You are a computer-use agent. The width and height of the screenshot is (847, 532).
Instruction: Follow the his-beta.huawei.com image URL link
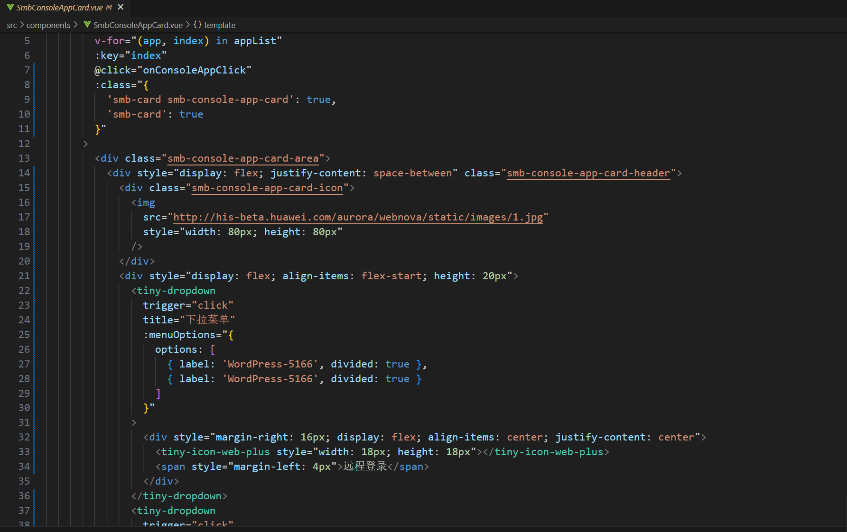358,217
